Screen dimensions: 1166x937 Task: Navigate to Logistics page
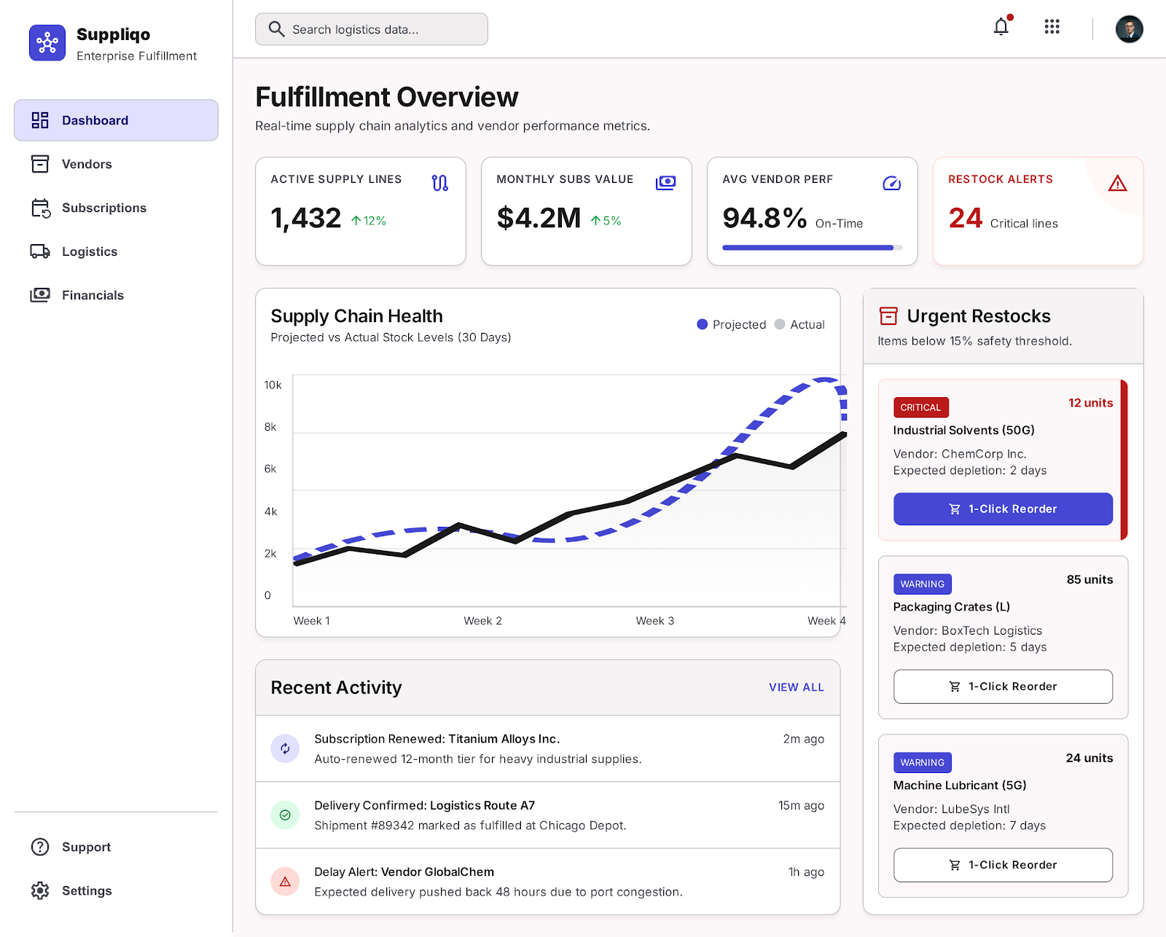tap(116, 251)
